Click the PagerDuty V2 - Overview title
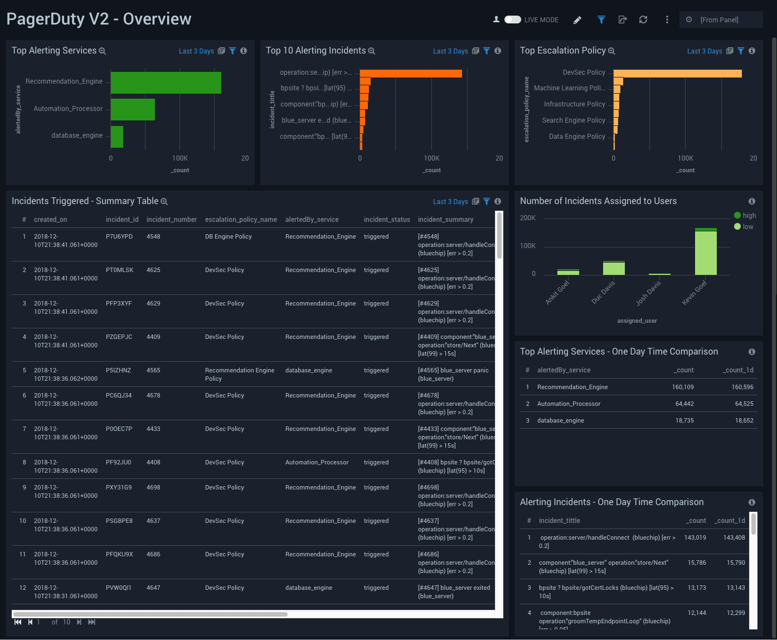This screenshot has height=640, width=777. 98,18
